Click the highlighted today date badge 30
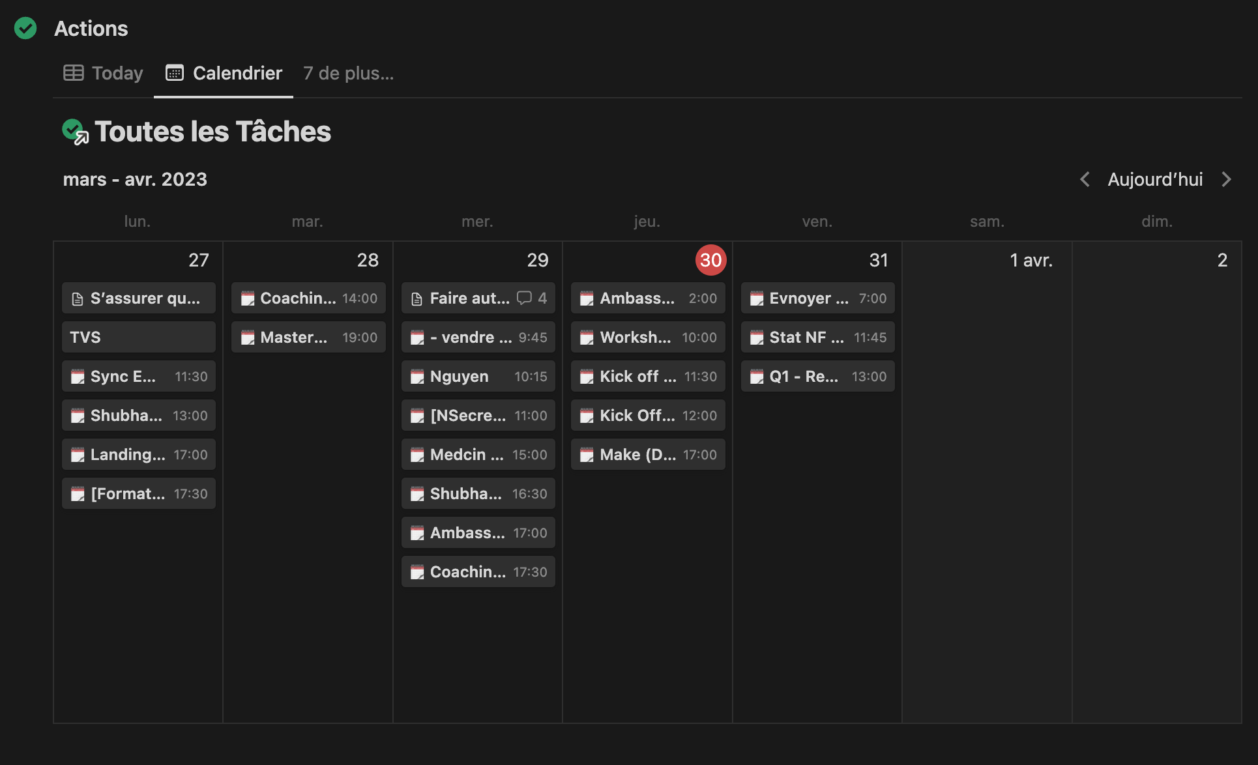Screen dimensions: 1258x765 (708, 261)
